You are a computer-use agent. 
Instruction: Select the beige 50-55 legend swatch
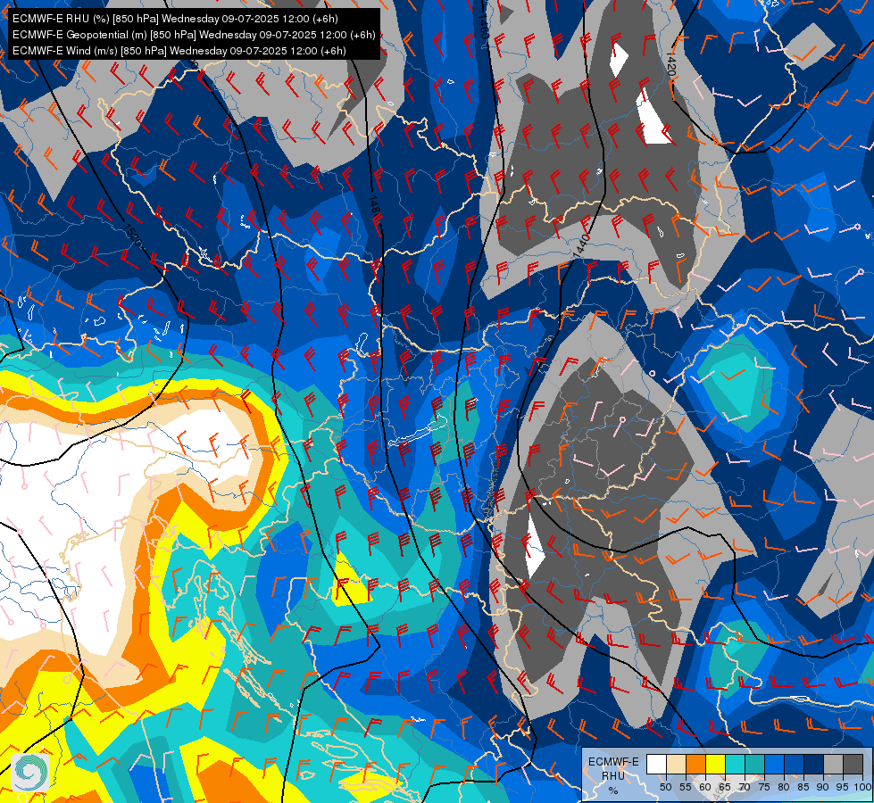coord(676,764)
